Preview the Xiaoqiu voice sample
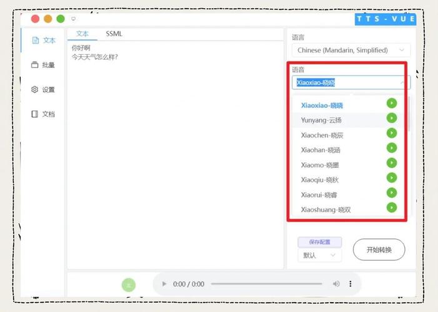Viewport: 438px width, 312px height. pos(392,178)
